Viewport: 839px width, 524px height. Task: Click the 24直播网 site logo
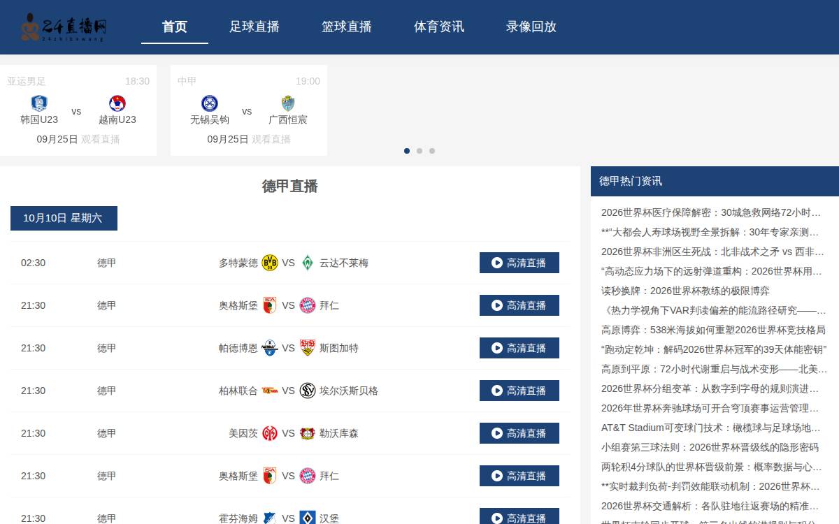pyautogui.click(x=64, y=27)
